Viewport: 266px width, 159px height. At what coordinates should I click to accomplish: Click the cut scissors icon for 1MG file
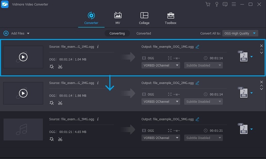(60, 67)
